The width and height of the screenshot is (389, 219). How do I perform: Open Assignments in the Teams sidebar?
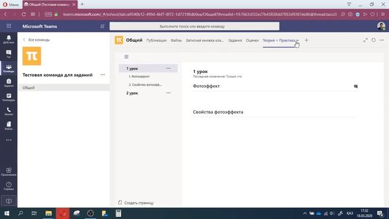click(x=9, y=83)
